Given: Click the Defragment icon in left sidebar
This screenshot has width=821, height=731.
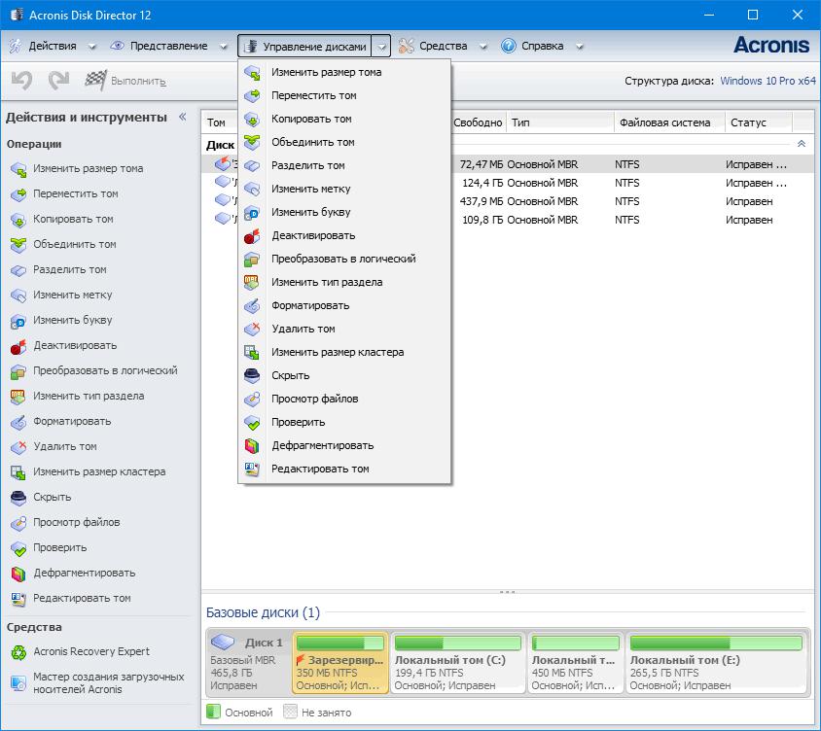Looking at the screenshot, I should coord(18,574).
